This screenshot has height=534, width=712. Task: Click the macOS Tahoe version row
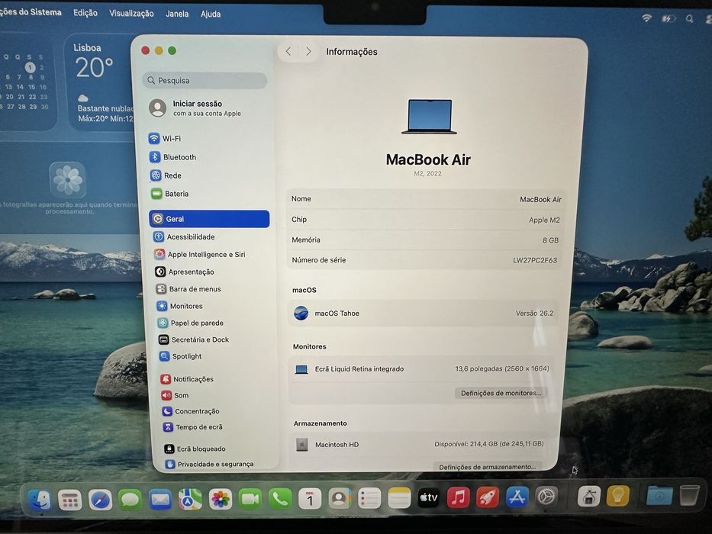tap(424, 314)
